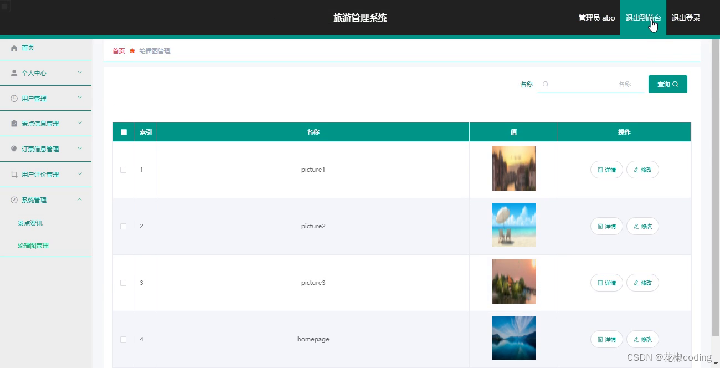Click 退出登录 in top bar
The width and height of the screenshot is (720, 368).
tap(686, 18)
